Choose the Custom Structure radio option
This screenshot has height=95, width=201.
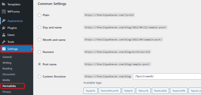point(39,76)
